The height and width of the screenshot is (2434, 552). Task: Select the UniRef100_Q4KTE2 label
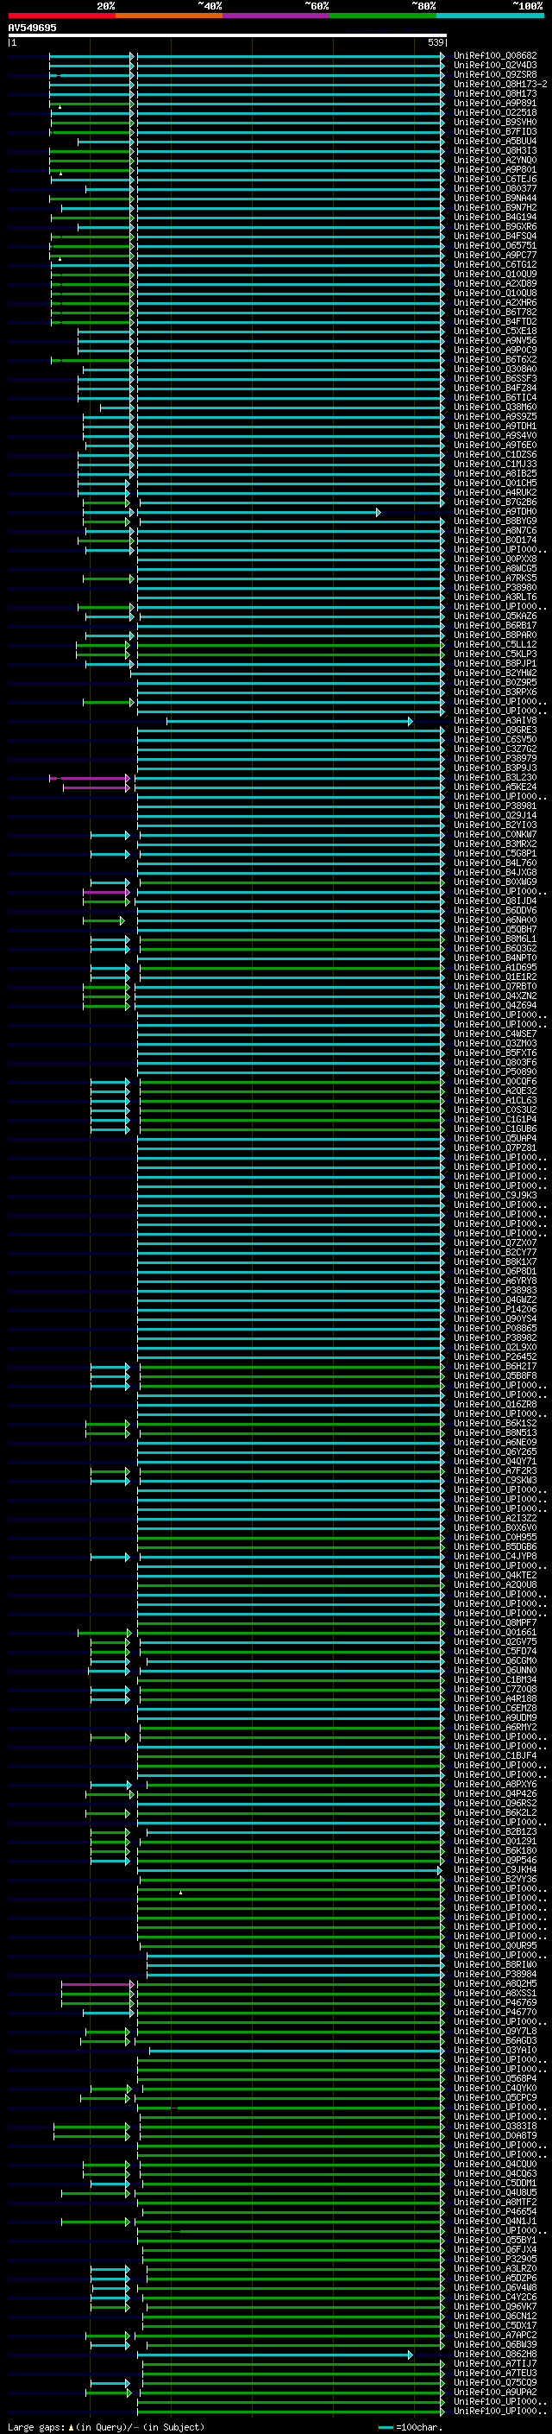click(495, 1575)
